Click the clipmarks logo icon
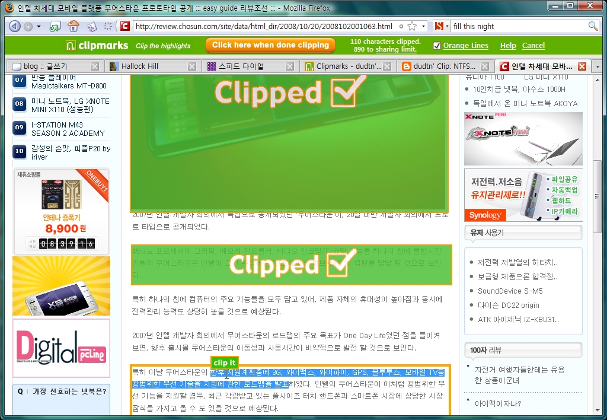This screenshot has width=607, height=420. [x=71, y=46]
